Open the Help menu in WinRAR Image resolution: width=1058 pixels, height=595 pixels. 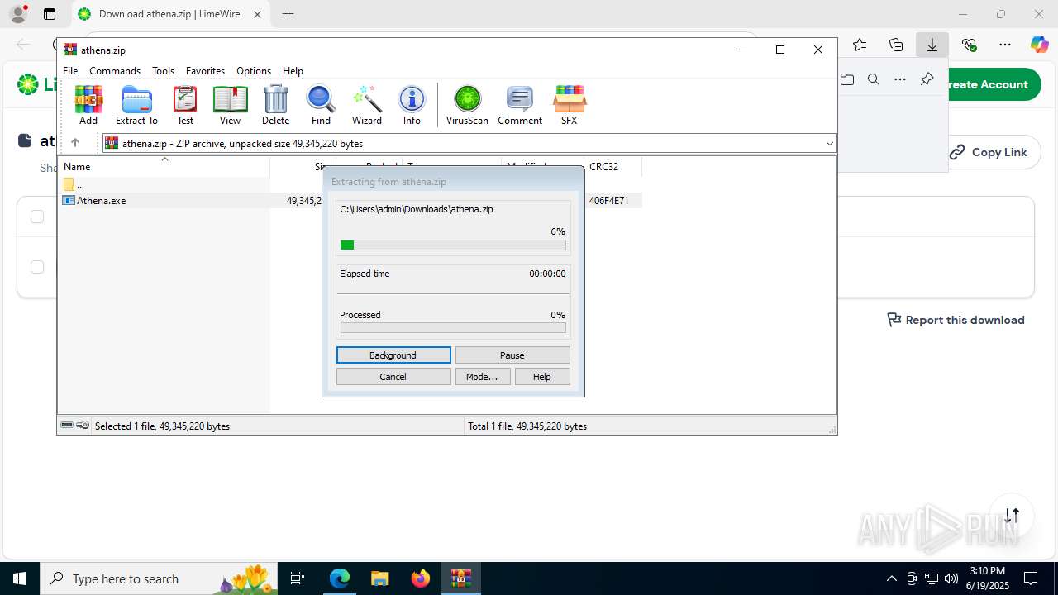pos(293,71)
